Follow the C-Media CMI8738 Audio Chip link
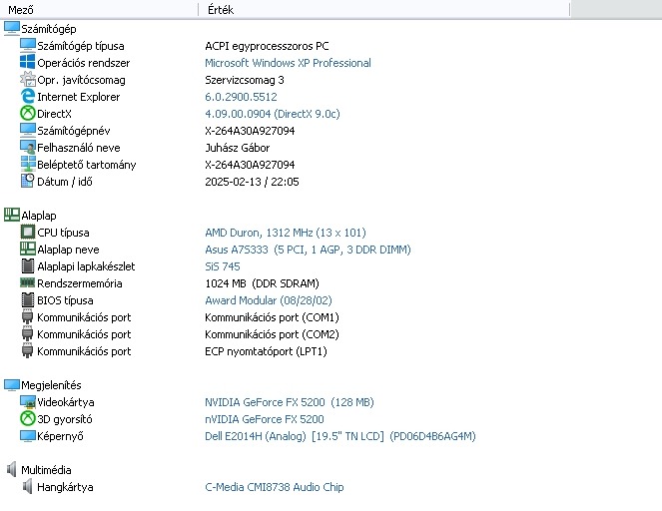Viewport: 662px width, 511px height. (x=275, y=487)
